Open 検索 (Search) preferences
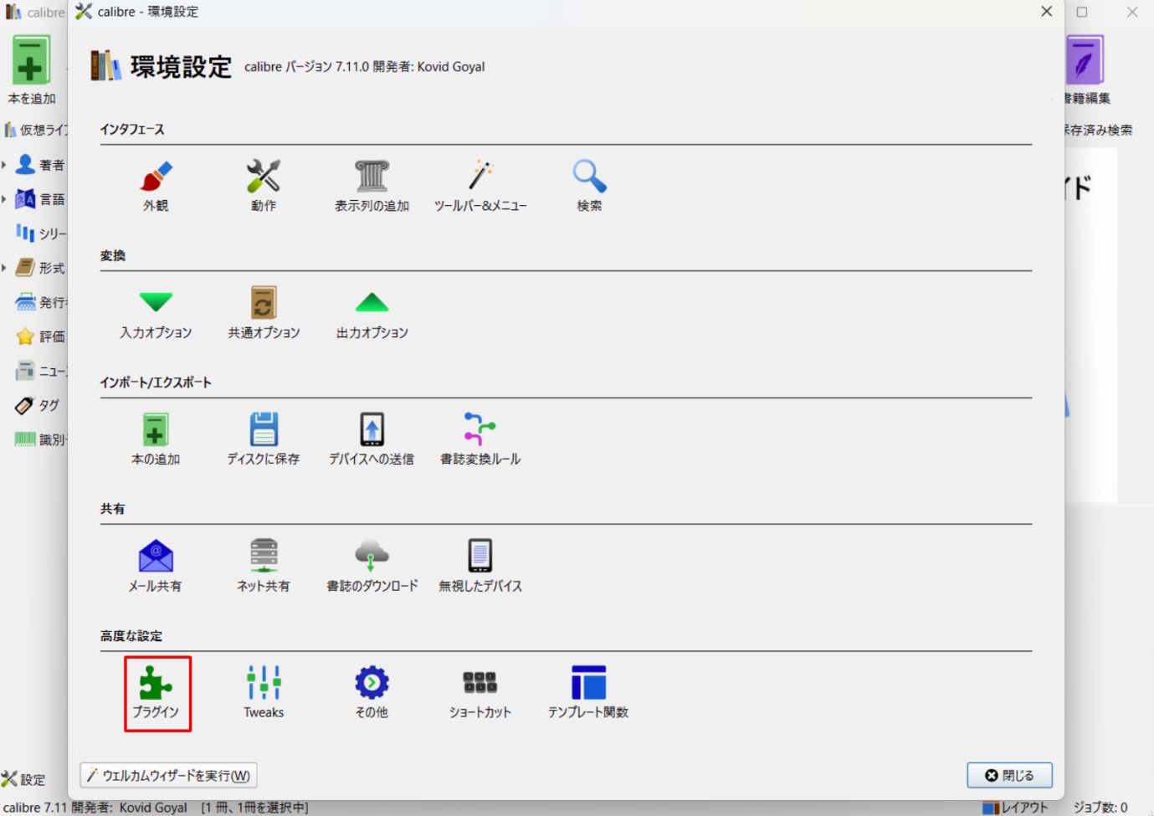1154x816 pixels. (589, 186)
